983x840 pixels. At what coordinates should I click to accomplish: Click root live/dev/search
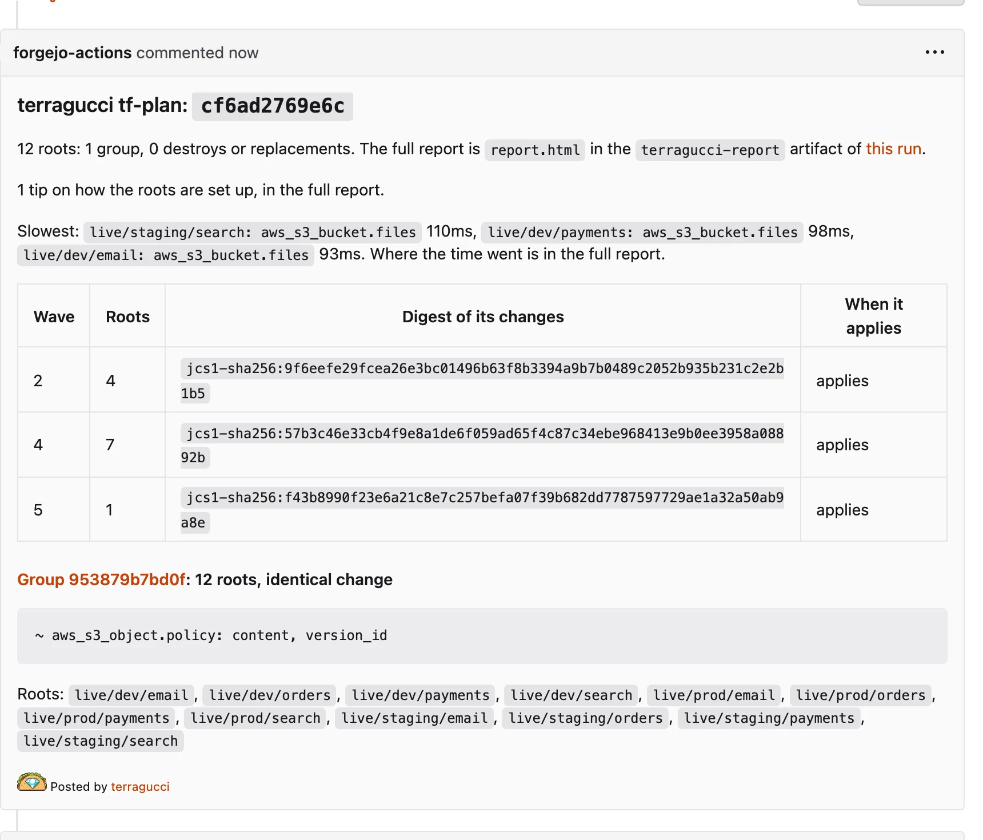tap(572, 695)
